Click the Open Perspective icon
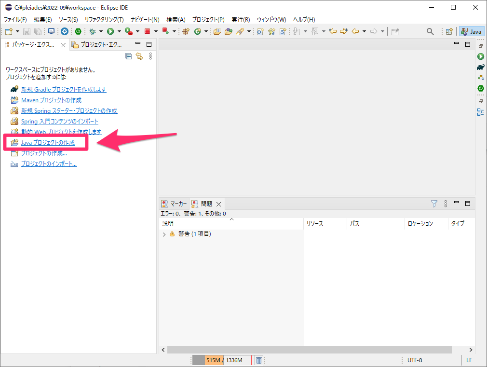This screenshot has height=367, width=487. tap(449, 31)
